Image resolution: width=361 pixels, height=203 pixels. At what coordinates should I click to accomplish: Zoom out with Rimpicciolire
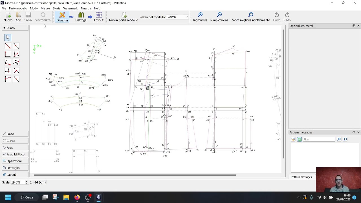[219, 17]
